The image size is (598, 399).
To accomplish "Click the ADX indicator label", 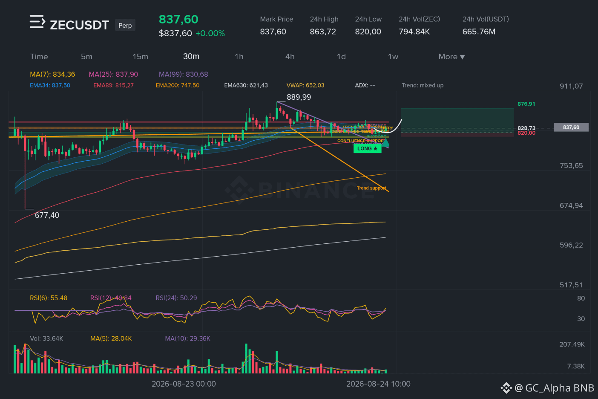I will click(x=365, y=85).
